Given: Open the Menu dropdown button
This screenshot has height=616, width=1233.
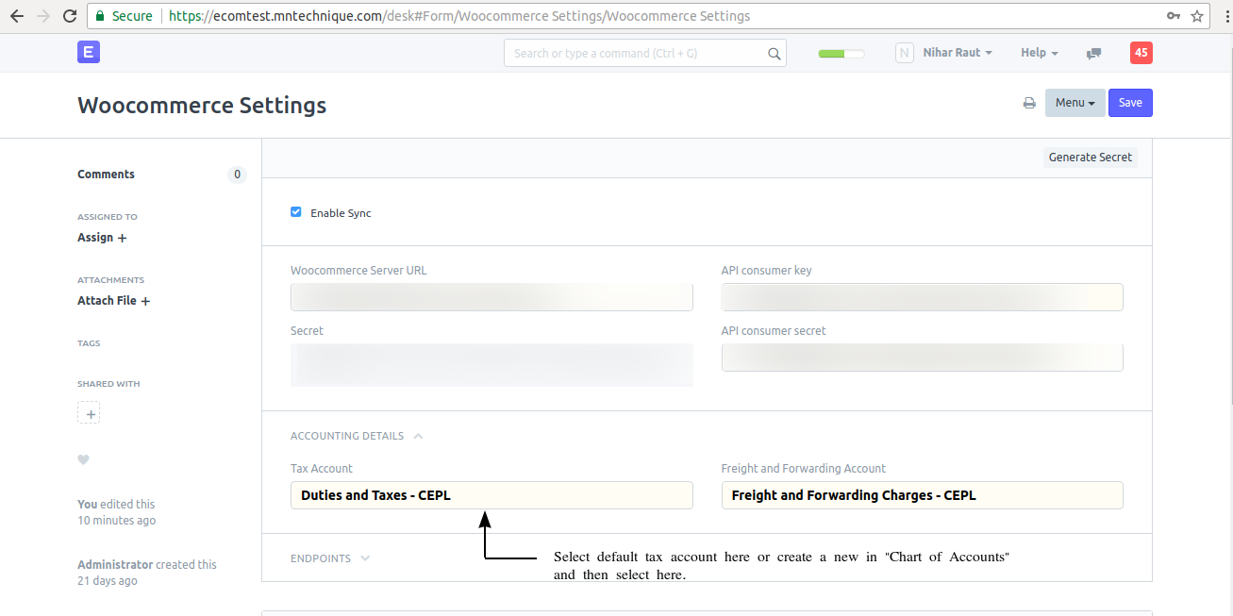Looking at the screenshot, I should (x=1075, y=103).
